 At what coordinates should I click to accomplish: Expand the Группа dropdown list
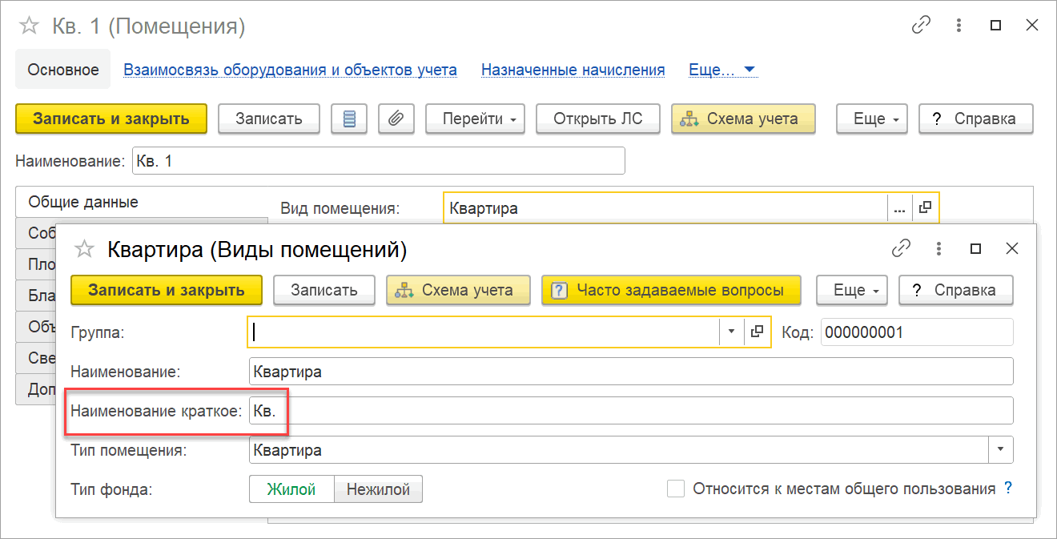731,332
